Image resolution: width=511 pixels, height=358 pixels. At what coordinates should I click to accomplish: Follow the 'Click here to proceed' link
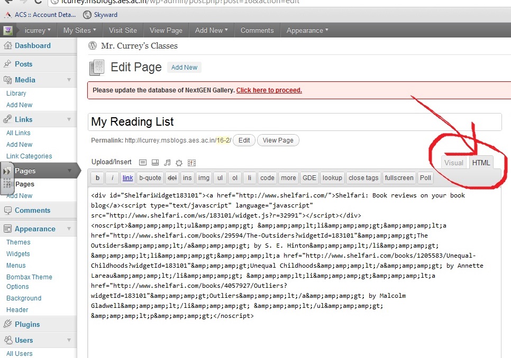(269, 90)
